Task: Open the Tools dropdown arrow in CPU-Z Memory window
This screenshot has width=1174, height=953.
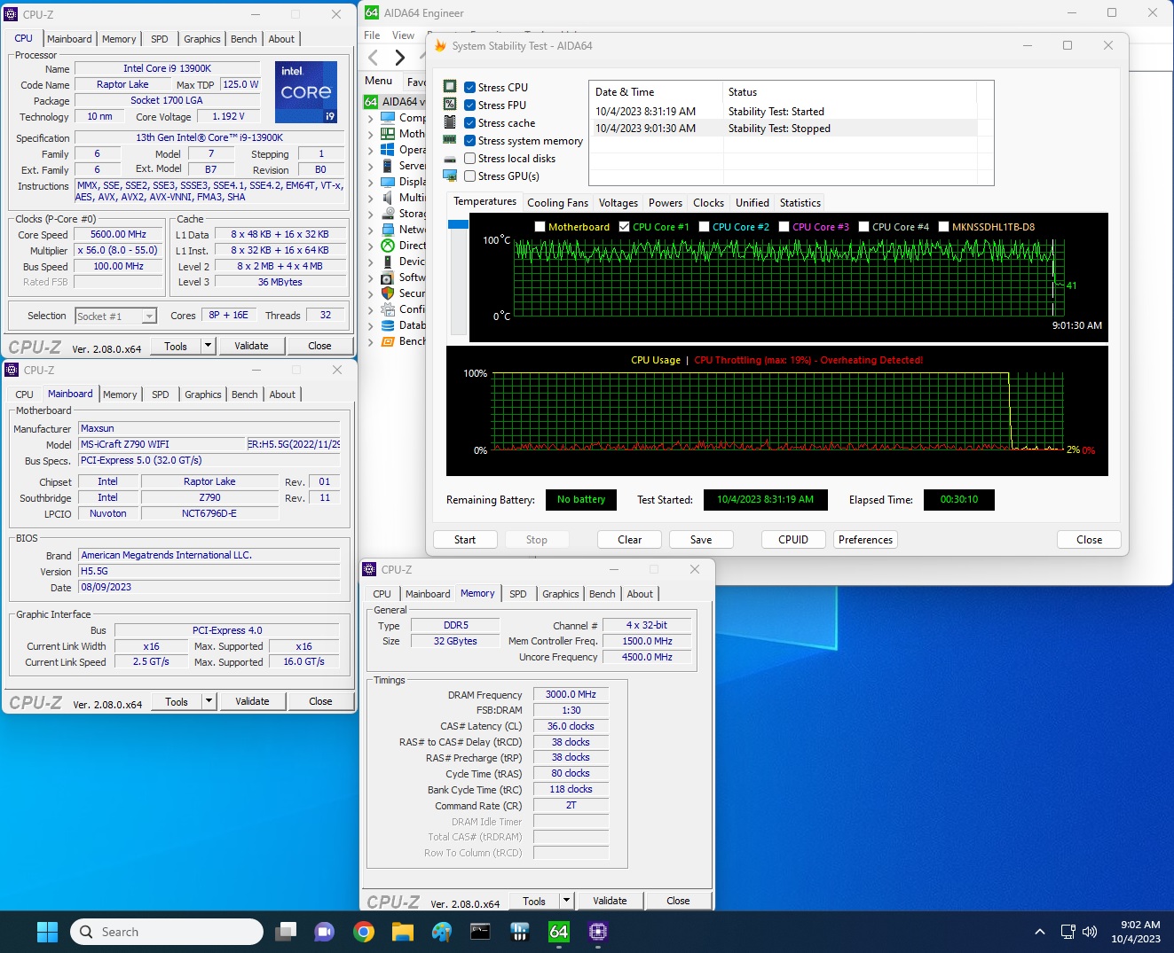Action: coord(566,901)
